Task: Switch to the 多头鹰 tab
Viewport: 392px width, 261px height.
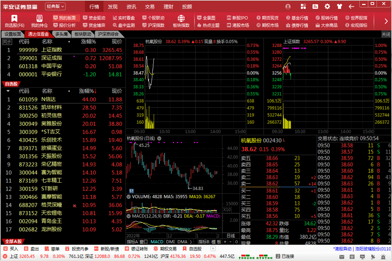Action: [62, 34]
